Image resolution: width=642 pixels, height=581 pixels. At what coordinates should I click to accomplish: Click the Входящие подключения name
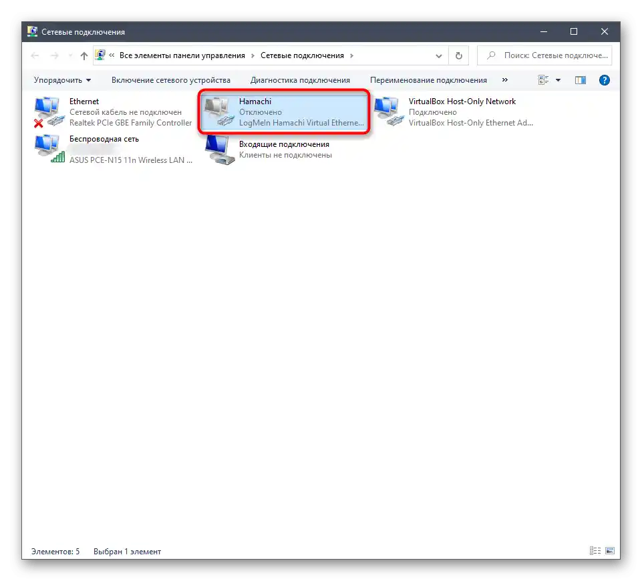[x=284, y=144]
